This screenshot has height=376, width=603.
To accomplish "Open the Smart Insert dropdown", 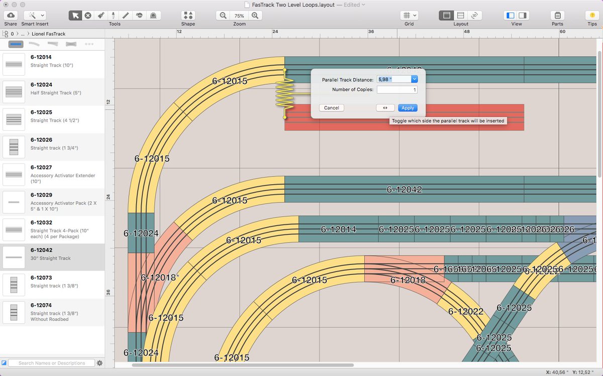I will [x=35, y=16].
